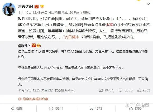Click the V verified badge beside 股社区
Image resolution: width=153 pixels, height=112 pixels.
(34, 45)
